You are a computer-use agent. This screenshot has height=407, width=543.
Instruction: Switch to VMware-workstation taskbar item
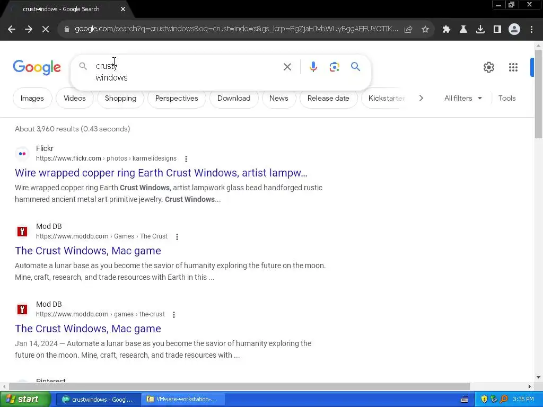pyautogui.click(x=183, y=400)
